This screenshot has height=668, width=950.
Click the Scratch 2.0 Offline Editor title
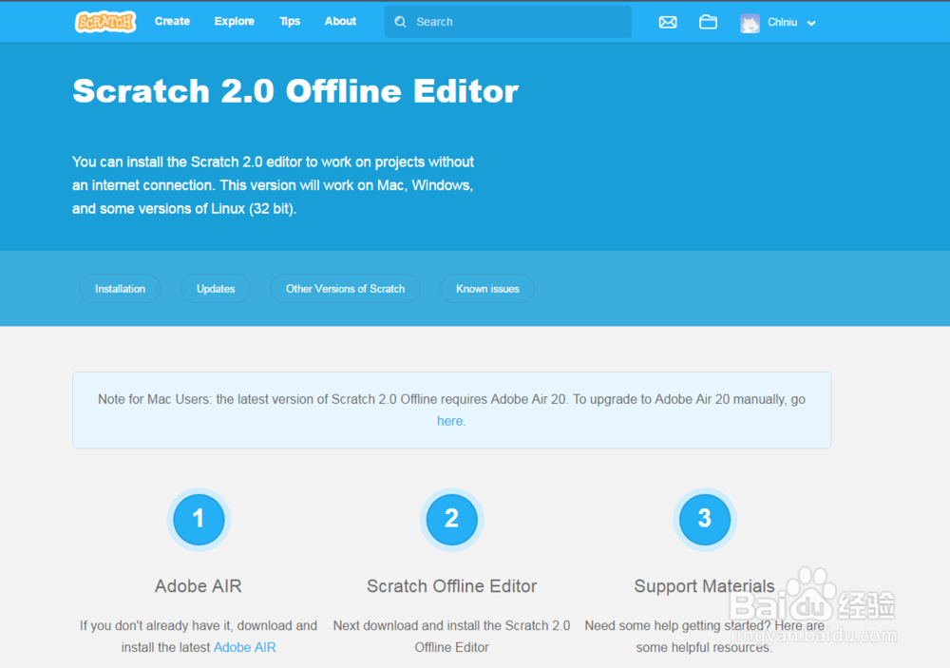pyautogui.click(x=295, y=91)
